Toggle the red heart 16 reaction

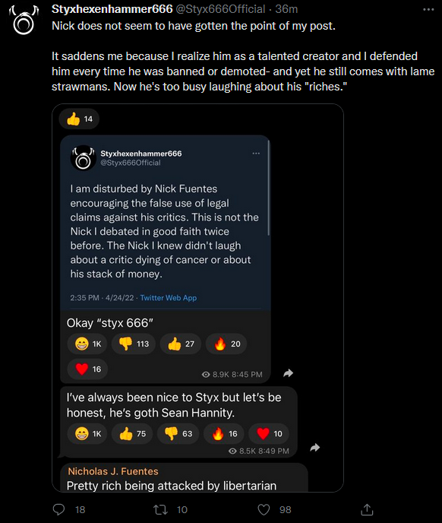click(x=87, y=369)
